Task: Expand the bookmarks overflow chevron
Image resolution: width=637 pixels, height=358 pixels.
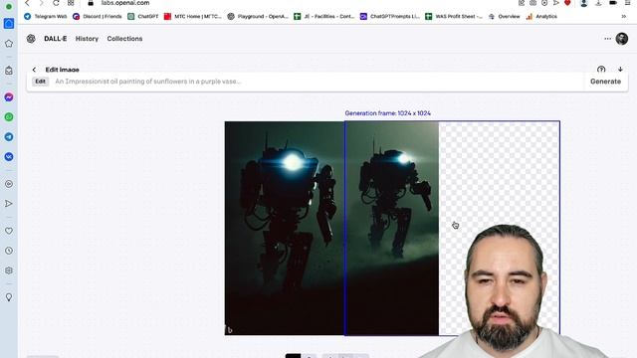Action: click(624, 17)
